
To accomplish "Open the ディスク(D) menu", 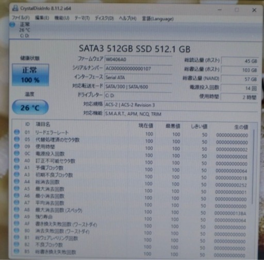I will (x=104, y=18).
